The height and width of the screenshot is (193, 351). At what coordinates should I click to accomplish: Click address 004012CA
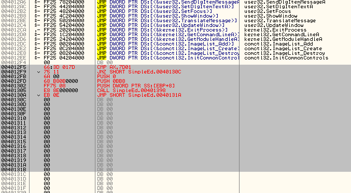[13, 30]
